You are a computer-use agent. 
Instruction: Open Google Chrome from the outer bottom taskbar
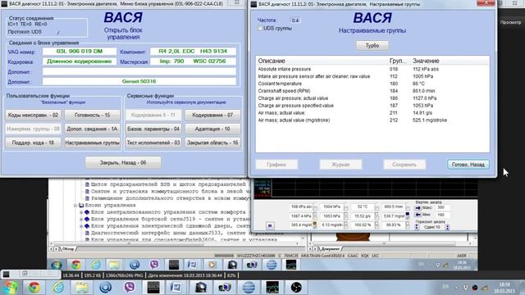(34, 288)
